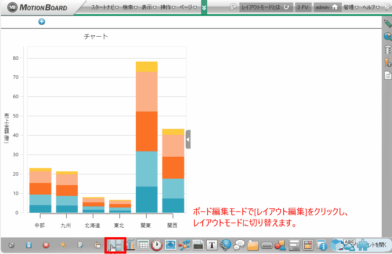Image resolution: width=392 pixels, height=254 pixels.
Task: Open the スタートナビ menu
Action: pos(104,7)
